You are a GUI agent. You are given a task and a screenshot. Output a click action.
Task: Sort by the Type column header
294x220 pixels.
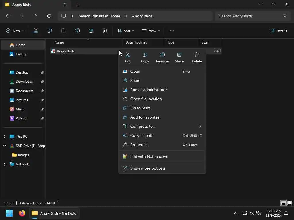click(182, 42)
